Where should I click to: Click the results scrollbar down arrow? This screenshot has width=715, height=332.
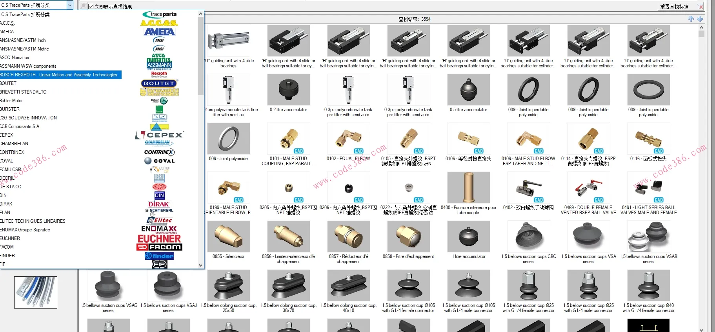click(x=701, y=329)
